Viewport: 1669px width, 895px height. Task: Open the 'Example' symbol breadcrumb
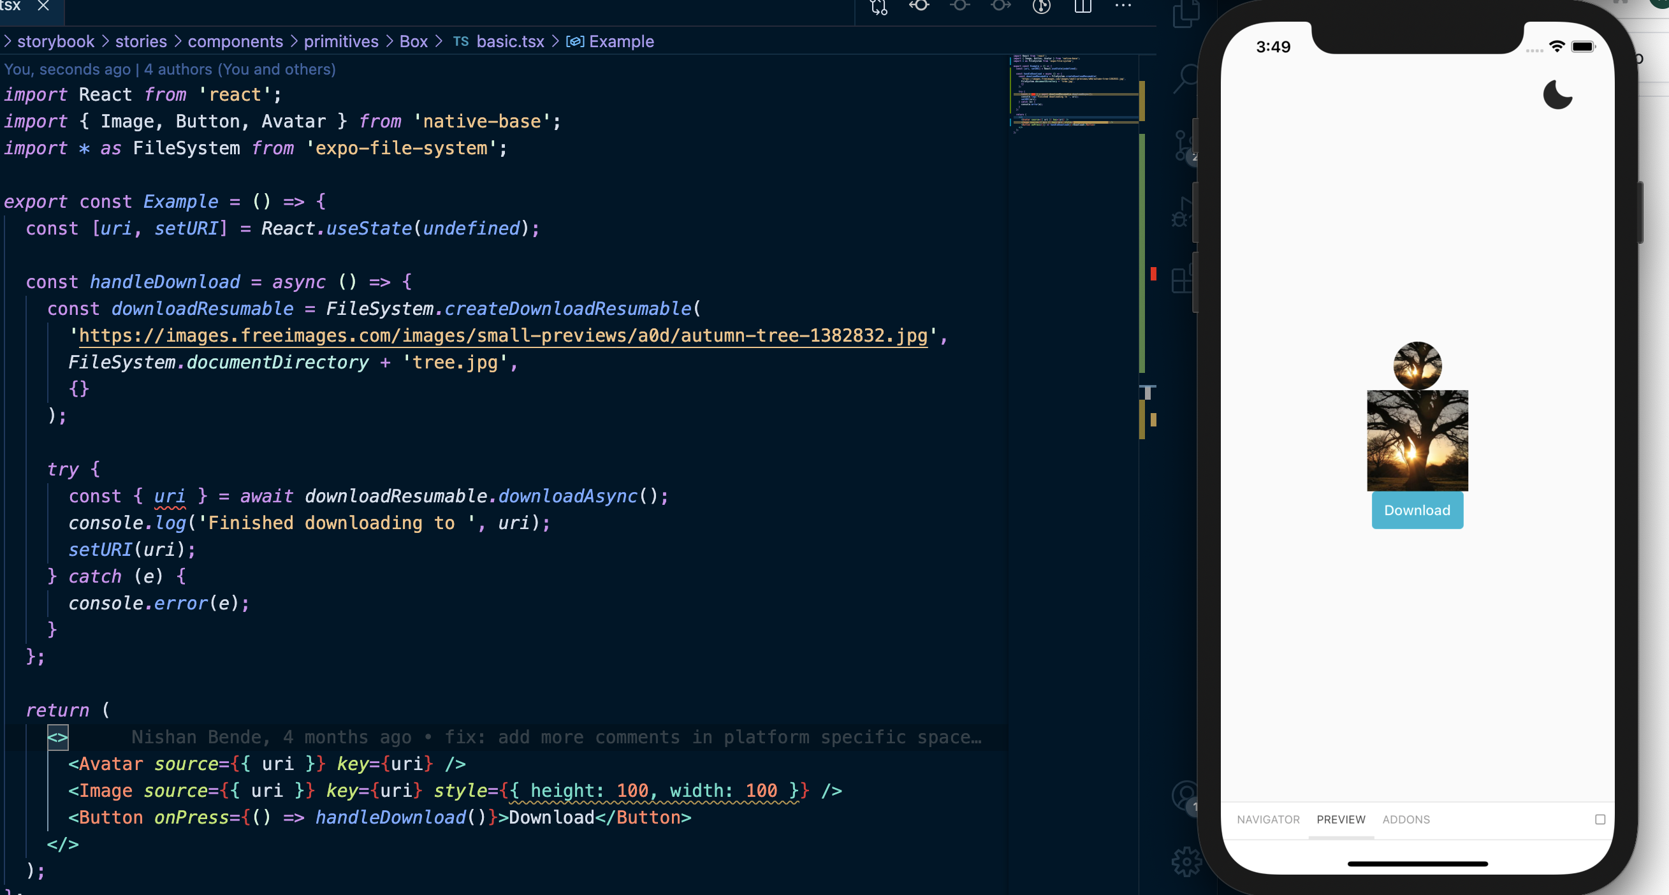[x=621, y=41]
